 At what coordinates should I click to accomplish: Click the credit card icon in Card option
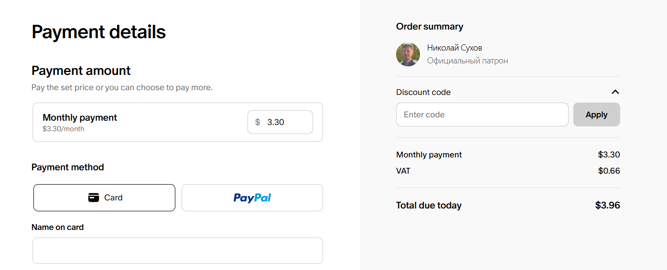pyautogui.click(x=94, y=197)
